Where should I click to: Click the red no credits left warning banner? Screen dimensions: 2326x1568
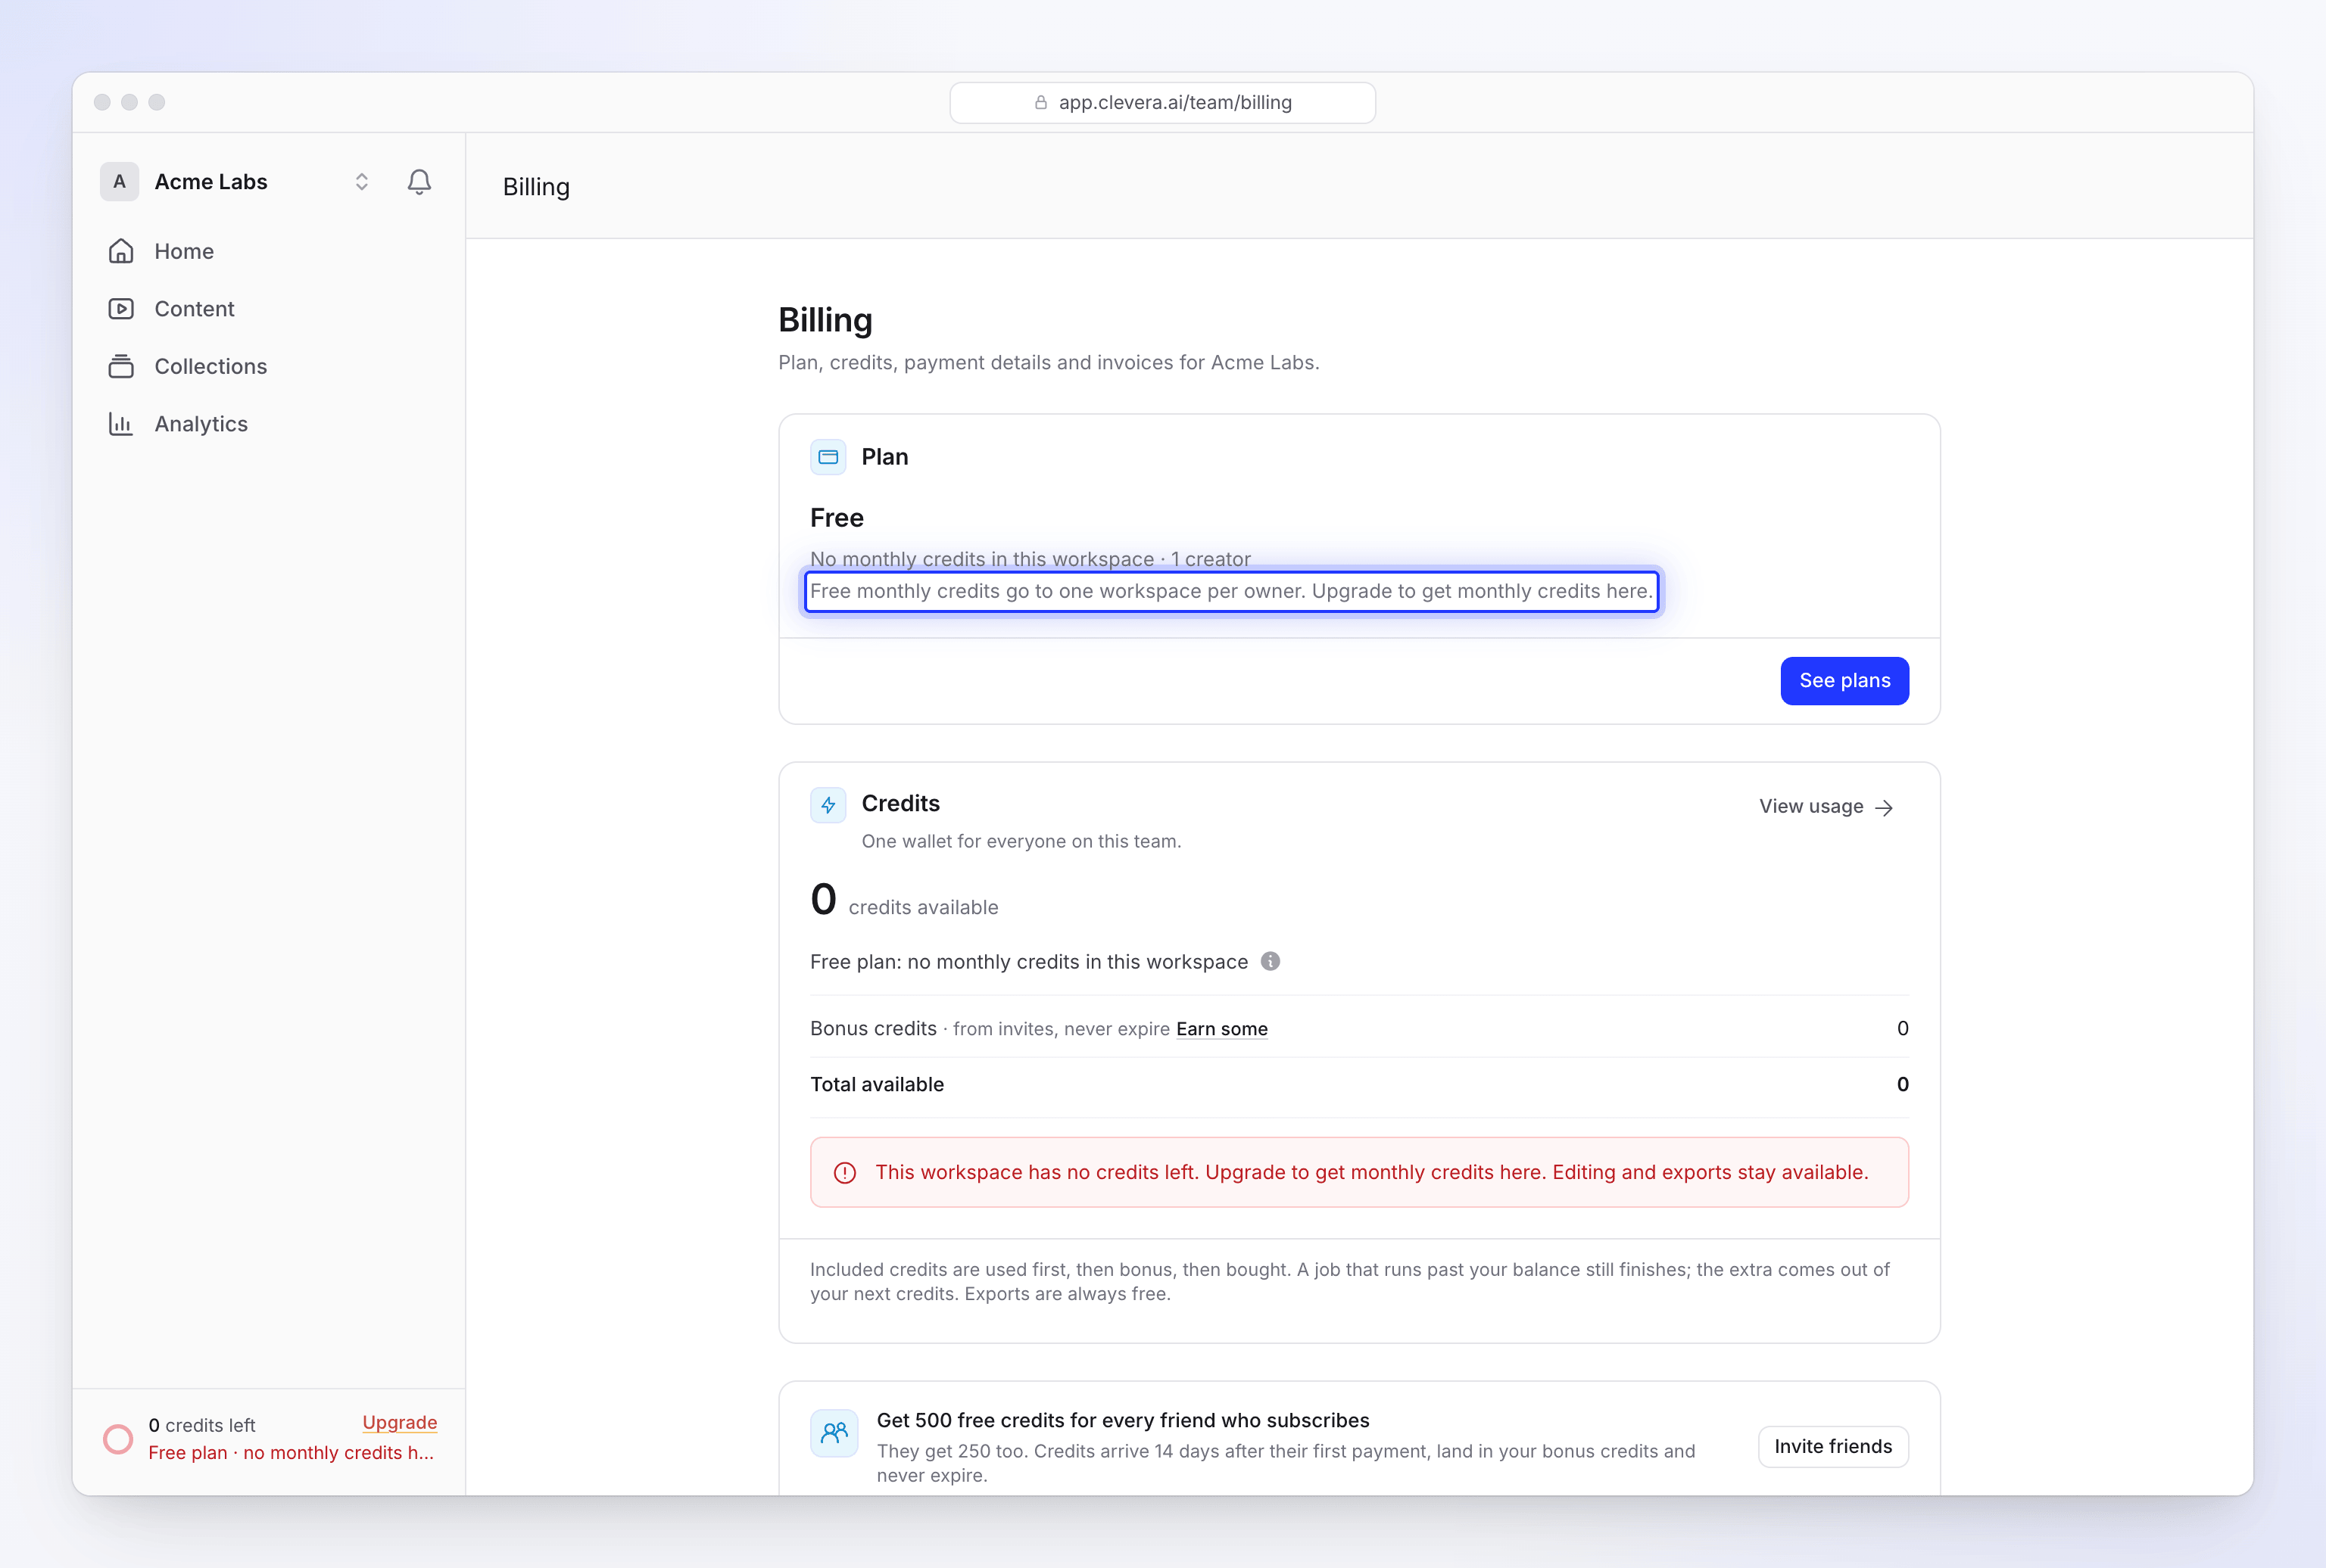tap(1360, 1172)
